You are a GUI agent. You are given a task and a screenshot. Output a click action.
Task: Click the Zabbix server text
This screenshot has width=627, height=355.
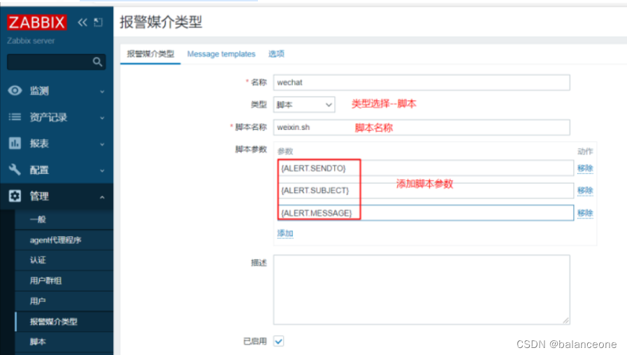pyautogui.click(x=31, y=41)
